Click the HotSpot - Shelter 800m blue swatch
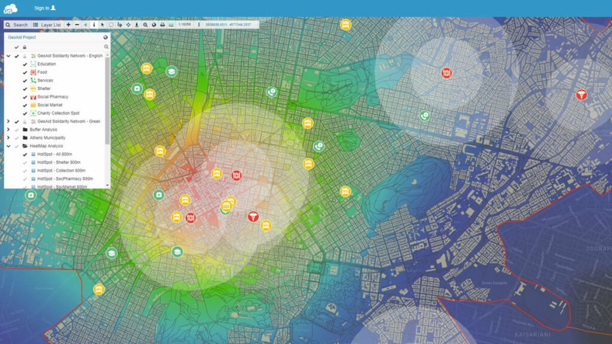Viewport: 612px width, 344px height. coord(33,162)
